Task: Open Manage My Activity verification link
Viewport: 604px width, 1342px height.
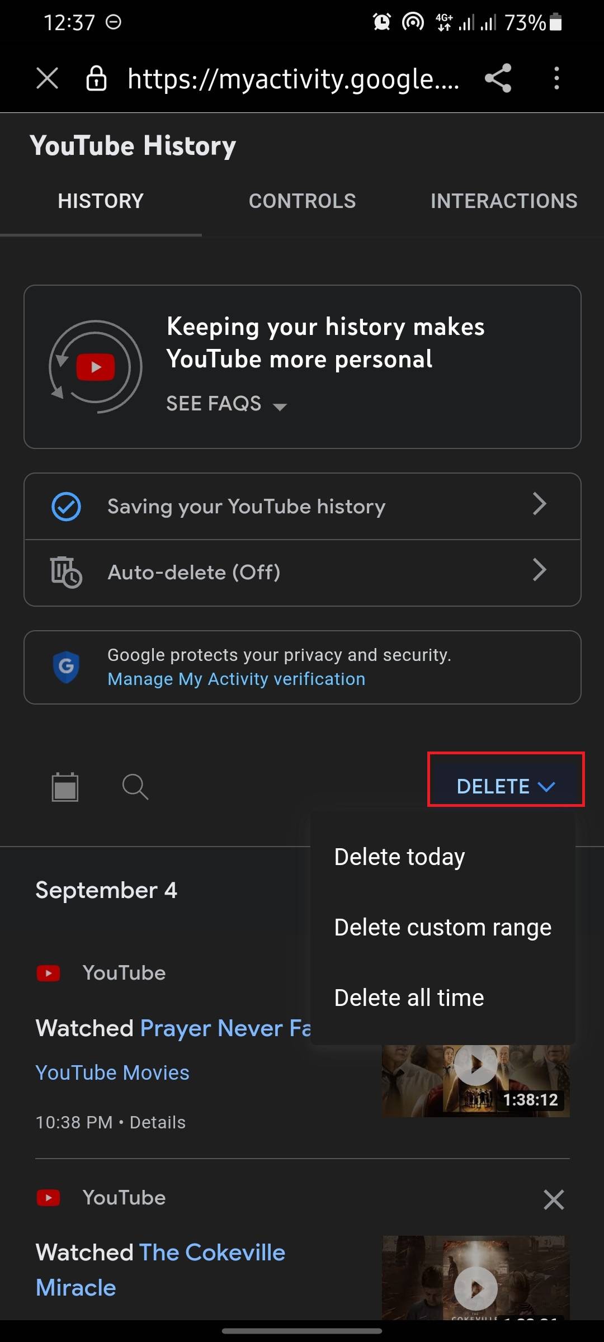Action: click(x=236, y=679)
